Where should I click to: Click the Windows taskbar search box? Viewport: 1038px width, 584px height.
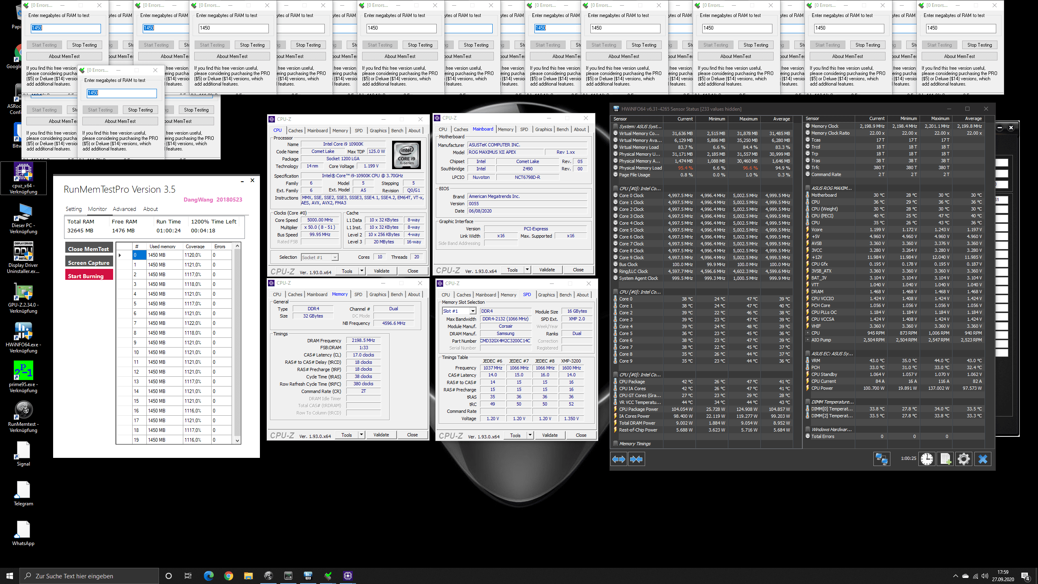[x=89, y=576]
